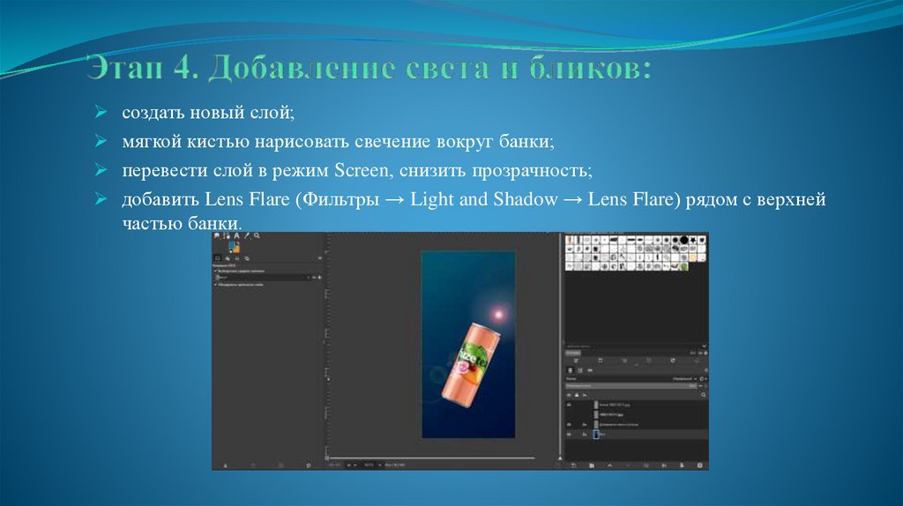Image resolution: width=903 pixels, height=506 pixels.
Task: Select the layer with dark blue thumbnail
Action: click(637, 435)
